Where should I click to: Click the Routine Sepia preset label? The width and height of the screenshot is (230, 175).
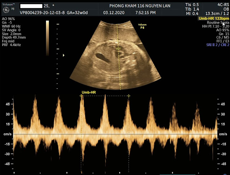(x=218, y=23)
